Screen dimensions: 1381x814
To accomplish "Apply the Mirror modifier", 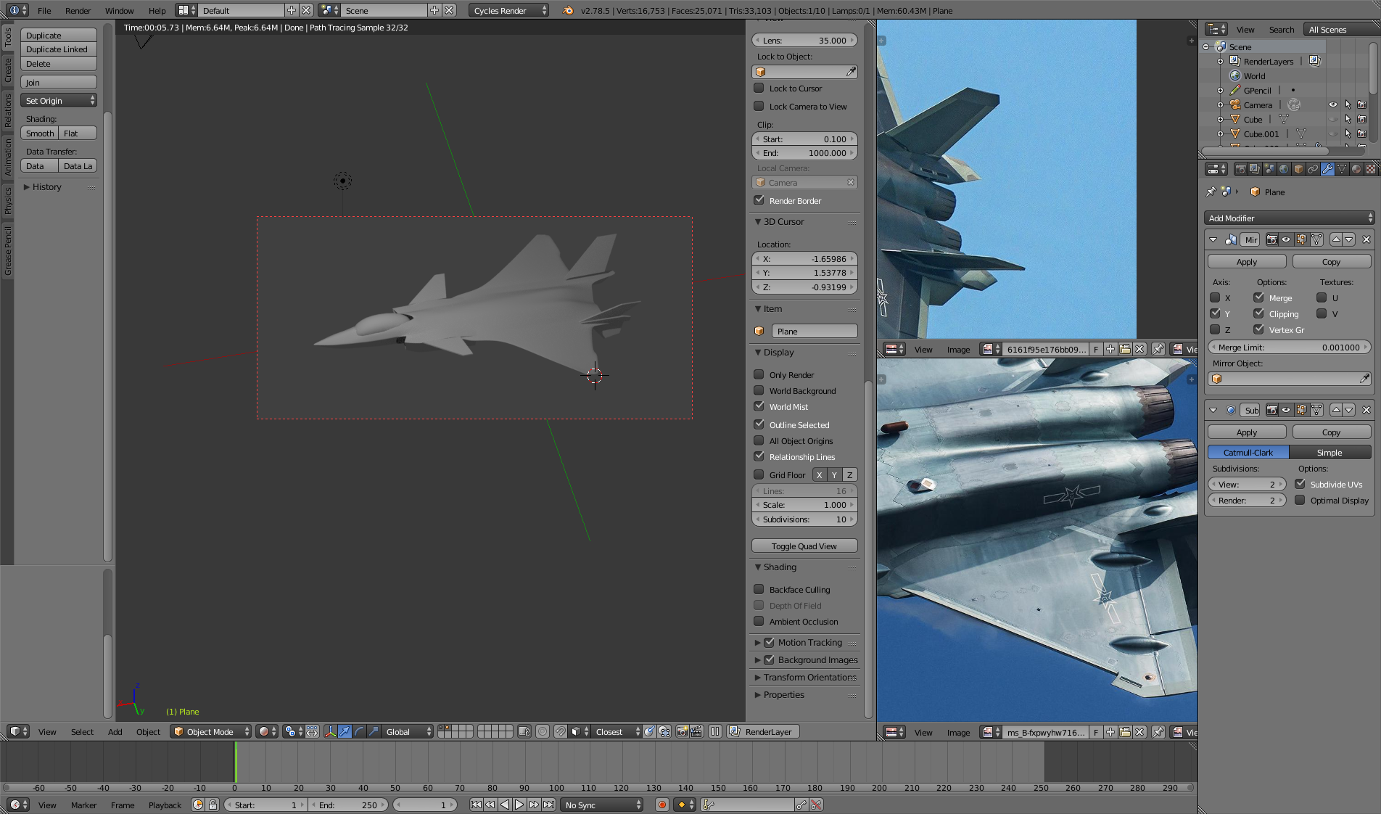I will 1247,261.
